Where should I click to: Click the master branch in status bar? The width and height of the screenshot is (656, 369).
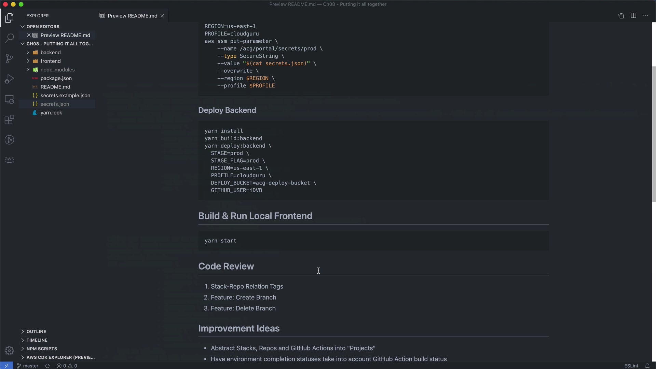pyautogui.click(x=28, y=366)
